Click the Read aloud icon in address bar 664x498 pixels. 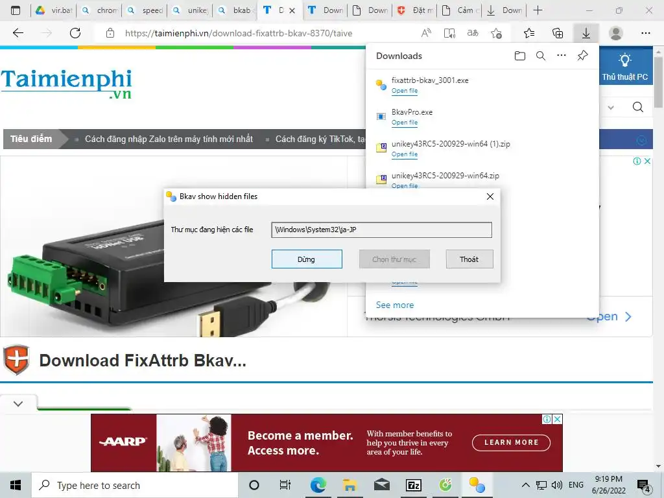pos(427,33)
